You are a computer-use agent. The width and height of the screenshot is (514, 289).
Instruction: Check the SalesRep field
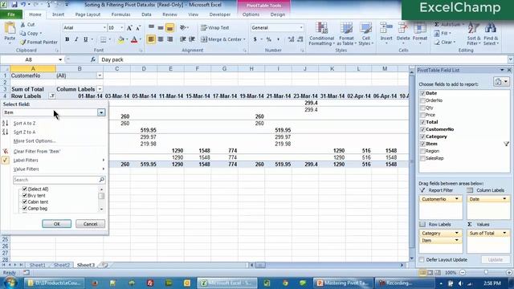pos(422,158)
